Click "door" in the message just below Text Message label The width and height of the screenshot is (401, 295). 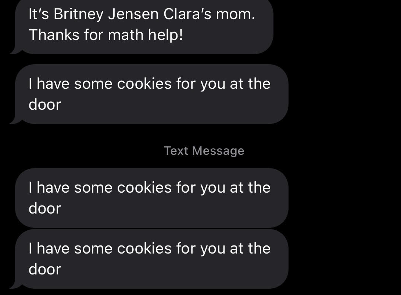point(45,208)
